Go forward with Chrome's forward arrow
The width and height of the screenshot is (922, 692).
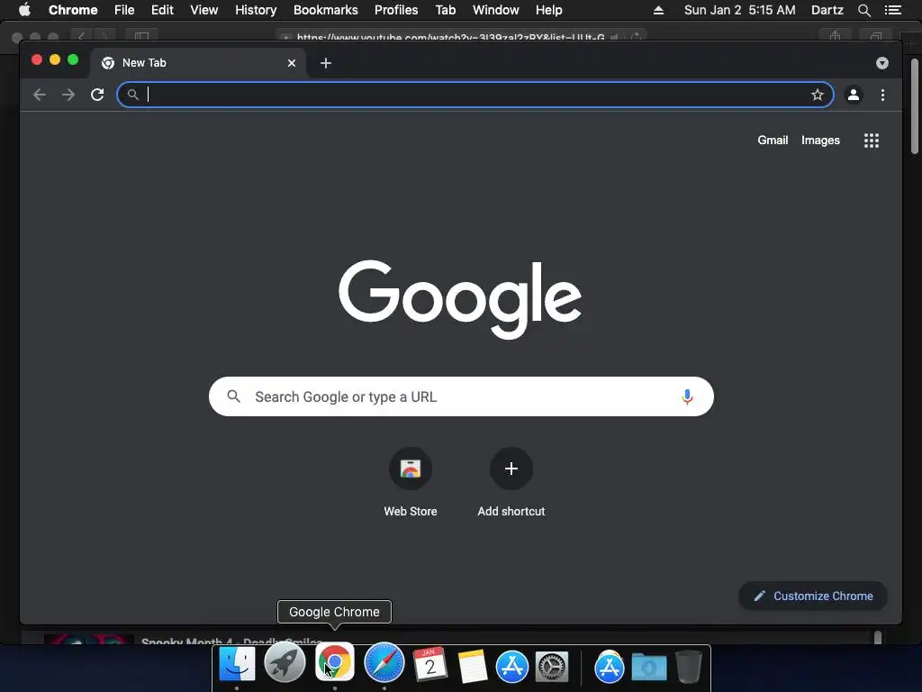click(x=68, y=95)
